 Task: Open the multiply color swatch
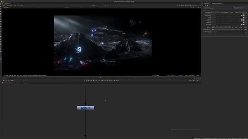(242, 21)
